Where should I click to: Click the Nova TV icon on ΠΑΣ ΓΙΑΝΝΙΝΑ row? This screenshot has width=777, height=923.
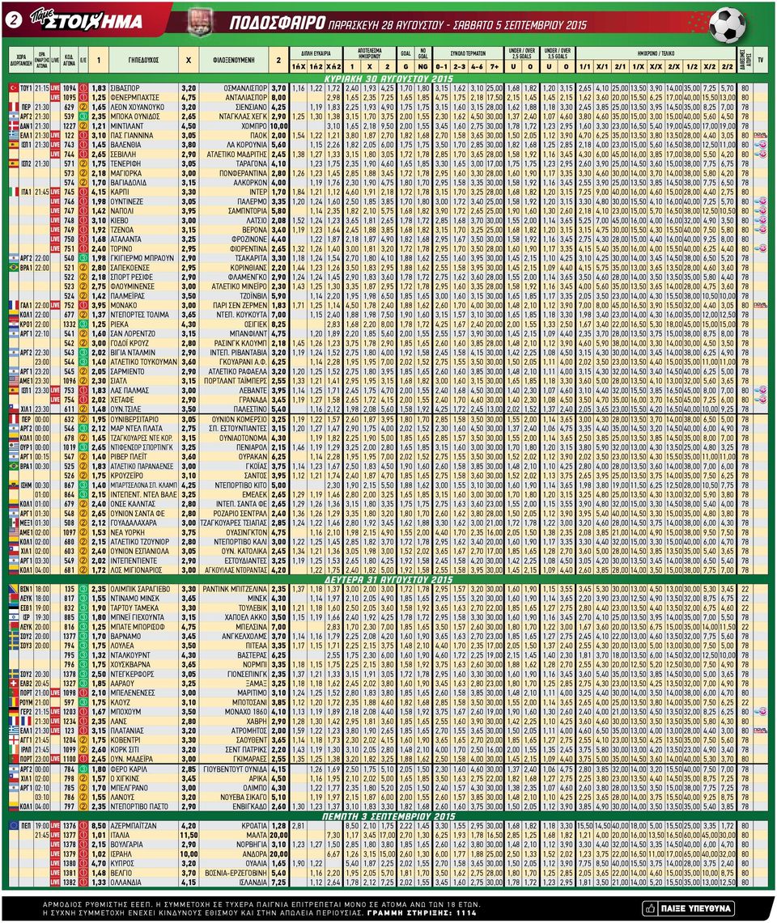[x=761, y=135]
